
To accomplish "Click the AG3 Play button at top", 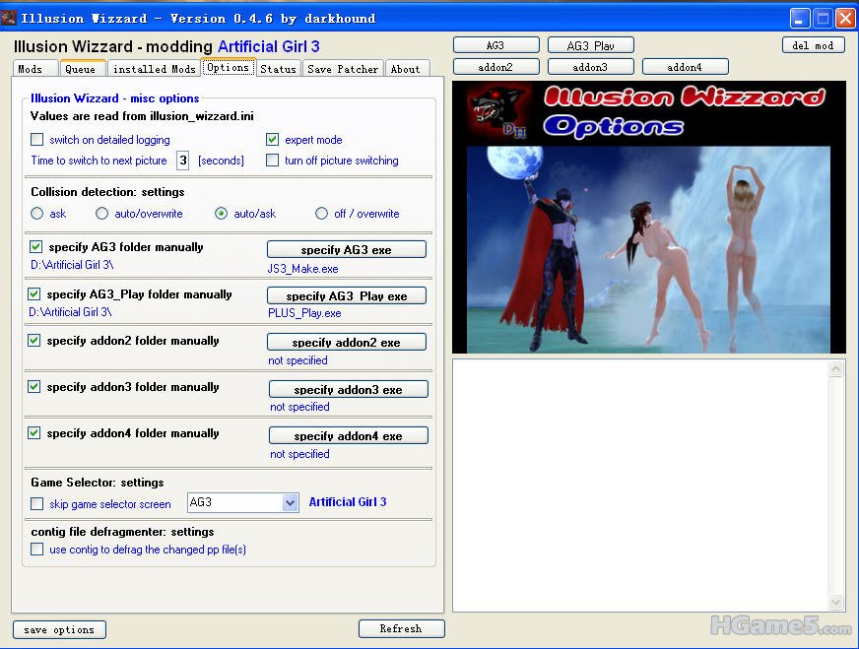I will click(591, 45).
